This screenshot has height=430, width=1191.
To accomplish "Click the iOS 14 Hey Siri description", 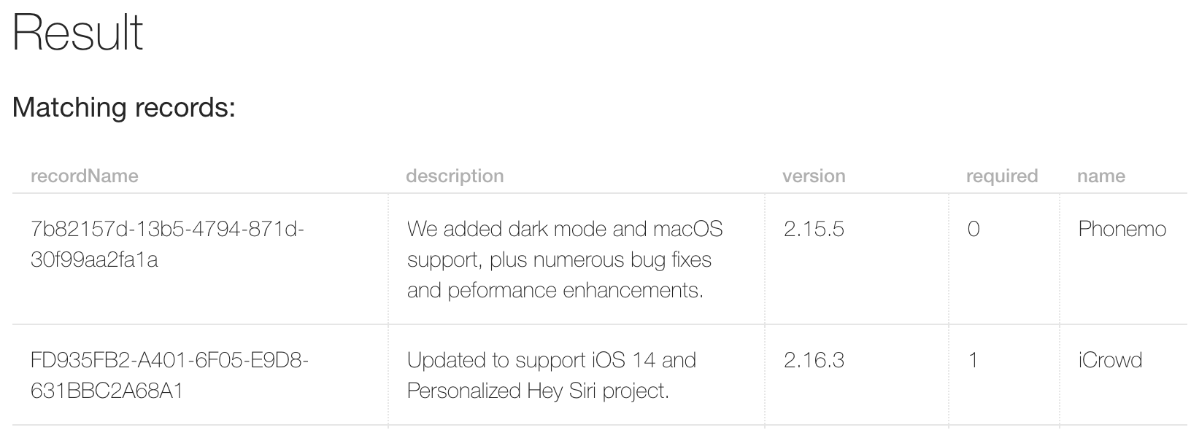I will [x=552, y=375].
